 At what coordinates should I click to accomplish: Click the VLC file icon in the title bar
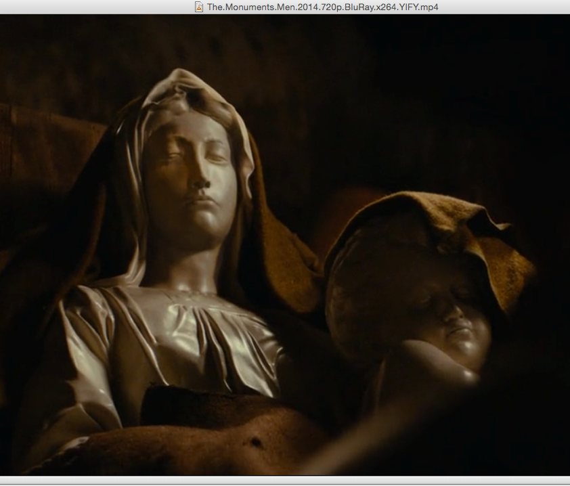(x=199, y=7)
